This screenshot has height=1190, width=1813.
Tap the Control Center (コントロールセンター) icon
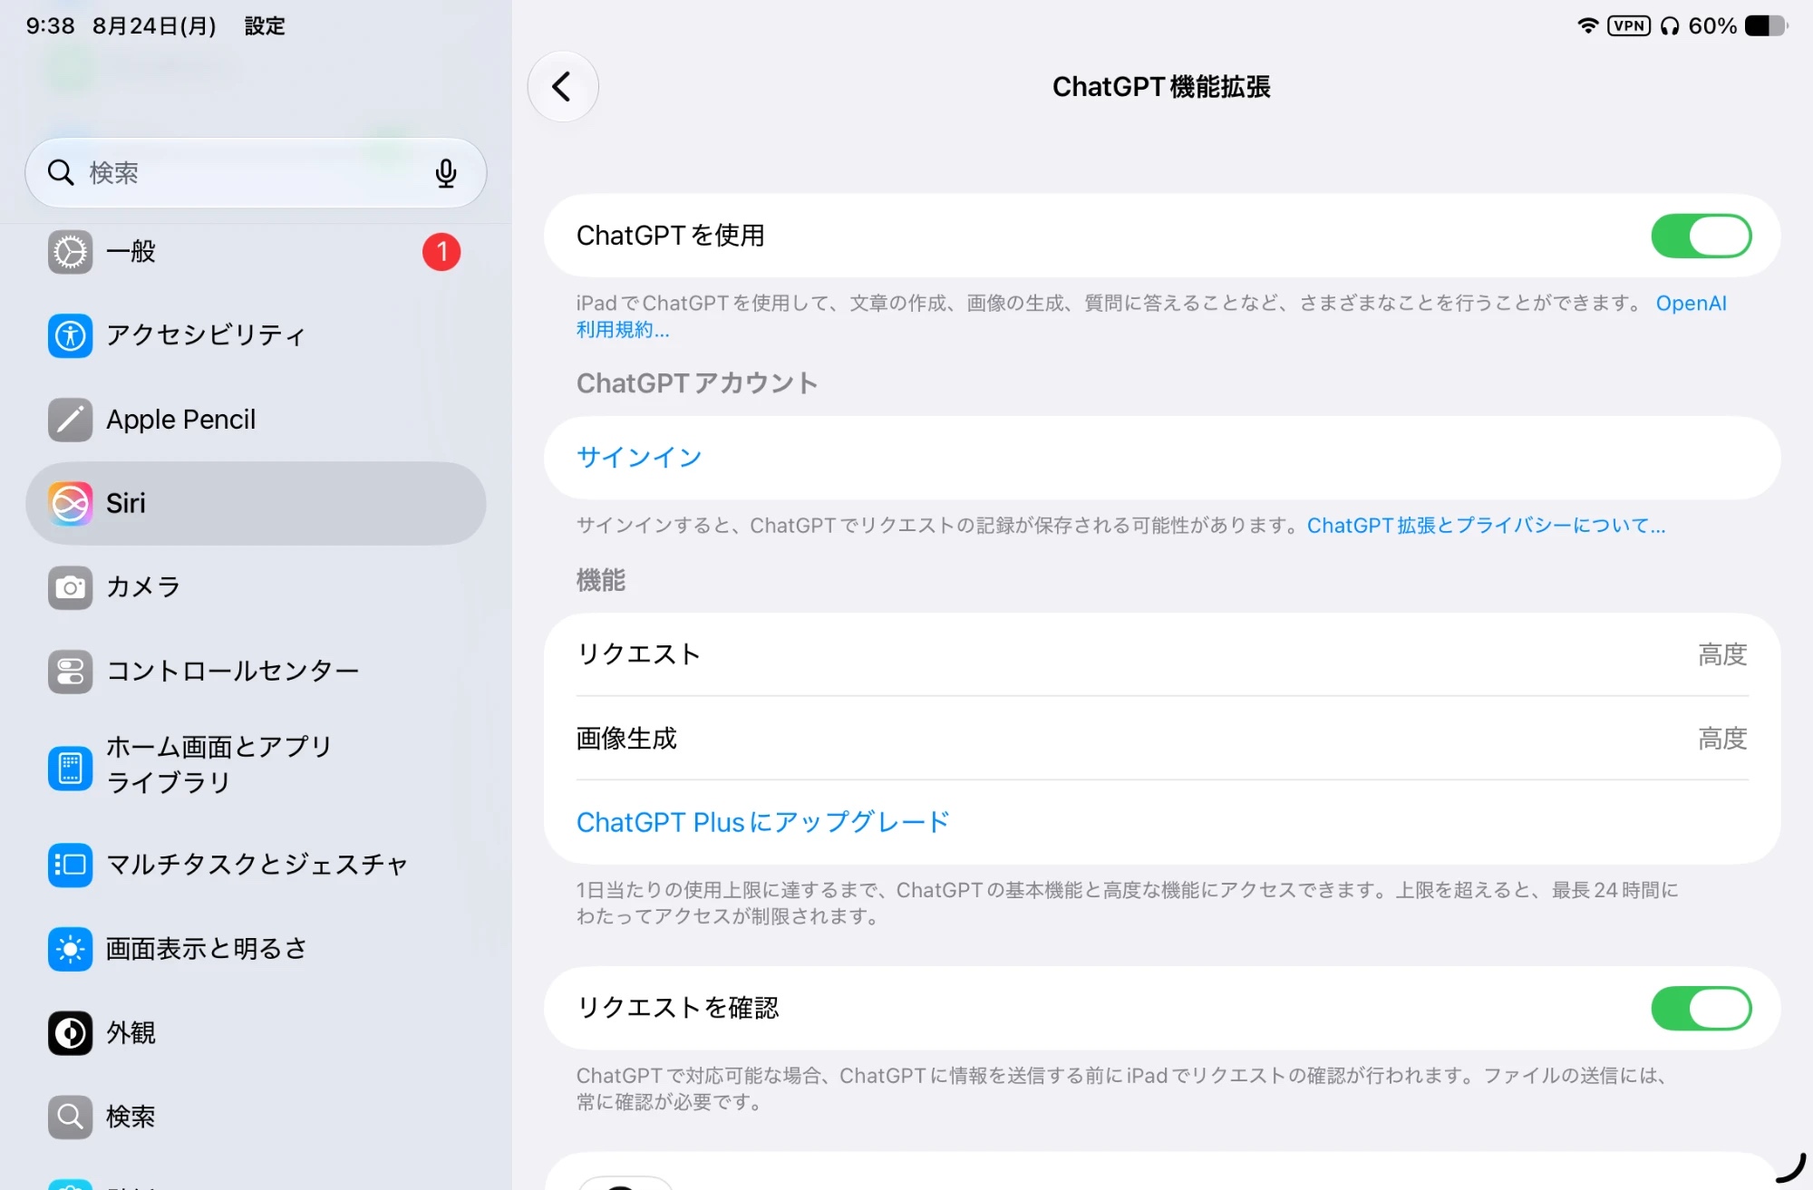[70, 671]
